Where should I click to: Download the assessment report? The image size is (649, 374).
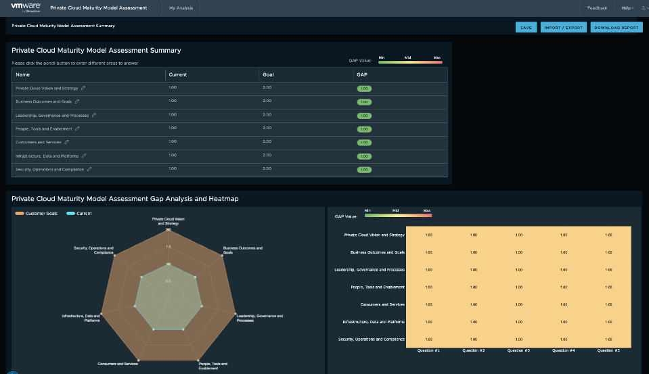[617, 28]
